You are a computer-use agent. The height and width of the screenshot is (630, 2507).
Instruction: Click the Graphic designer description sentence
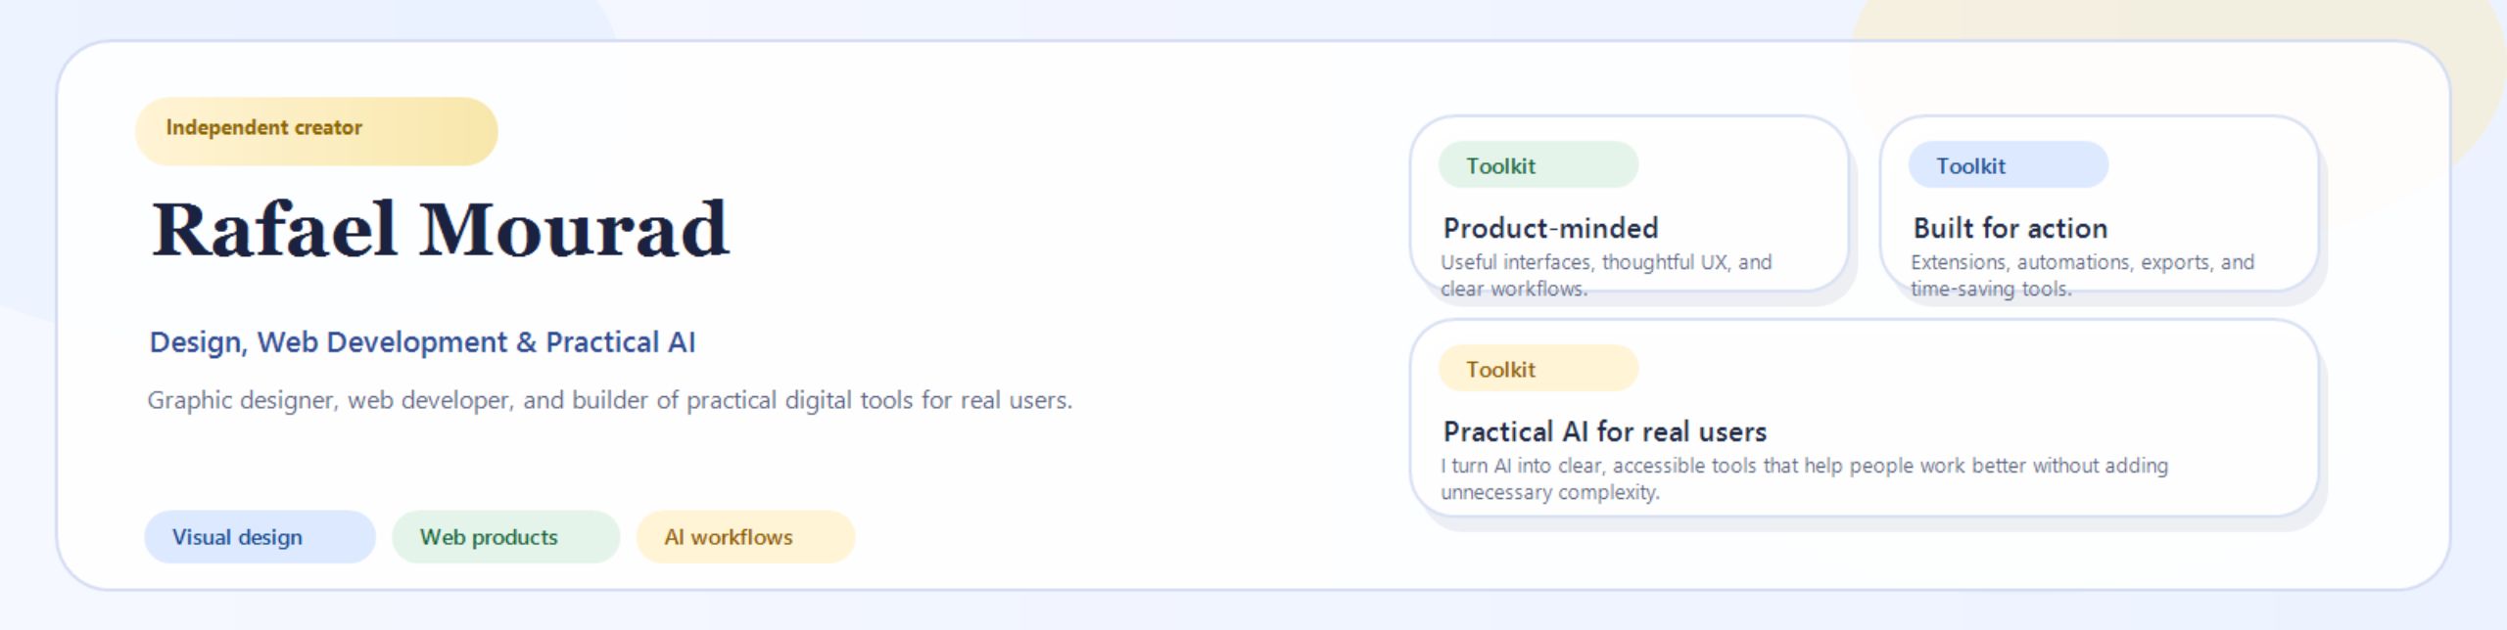609,400
